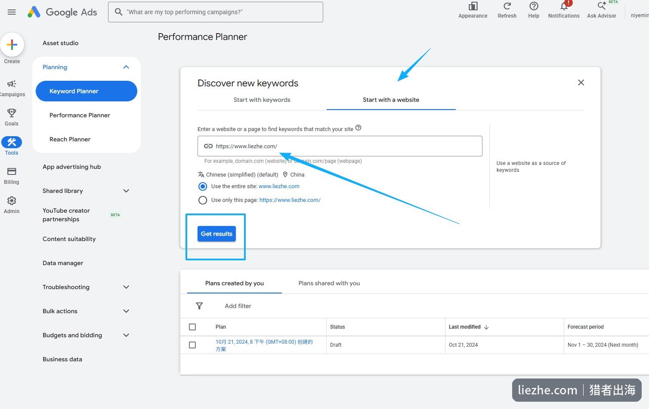Click the Forecast period column header

586,327
